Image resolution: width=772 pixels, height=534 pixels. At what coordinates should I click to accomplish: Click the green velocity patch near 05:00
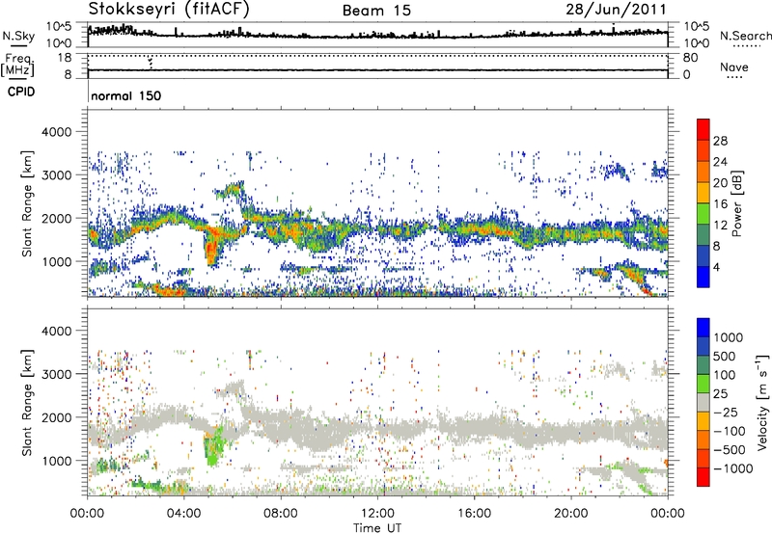212,447
